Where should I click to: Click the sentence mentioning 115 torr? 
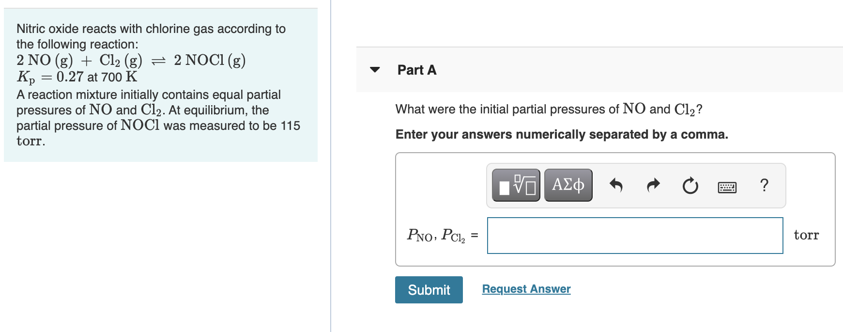[x=158, y=126]
